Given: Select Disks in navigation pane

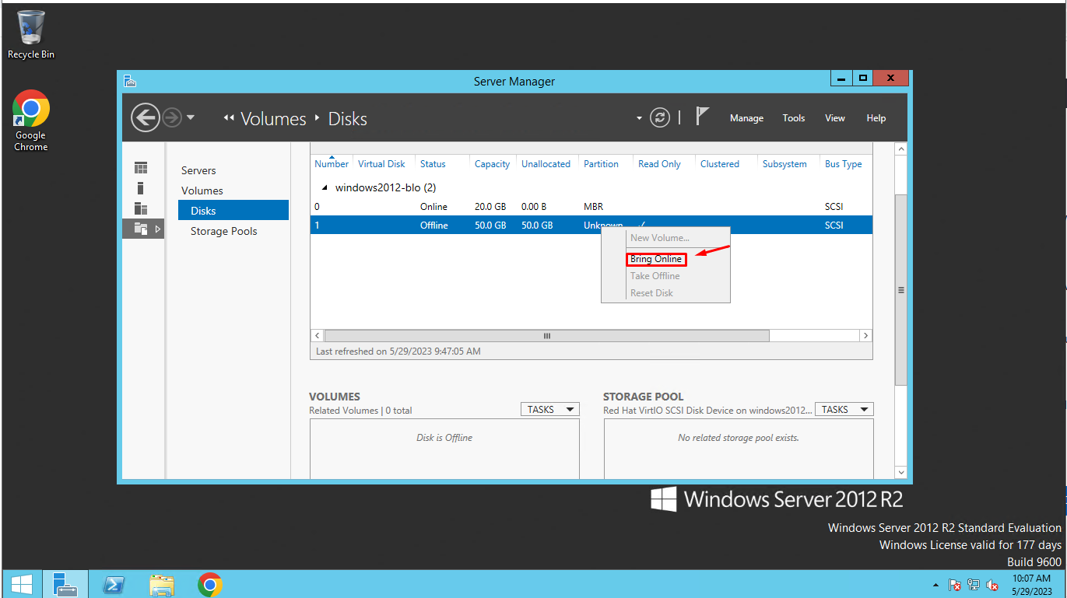Looking at the screenshot, I should coord(233,211).
